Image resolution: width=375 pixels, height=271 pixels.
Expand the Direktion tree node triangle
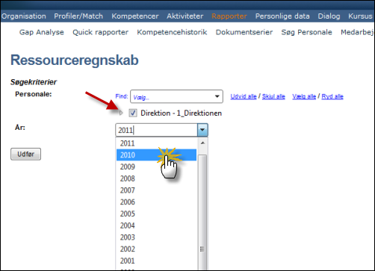[121, 113]
